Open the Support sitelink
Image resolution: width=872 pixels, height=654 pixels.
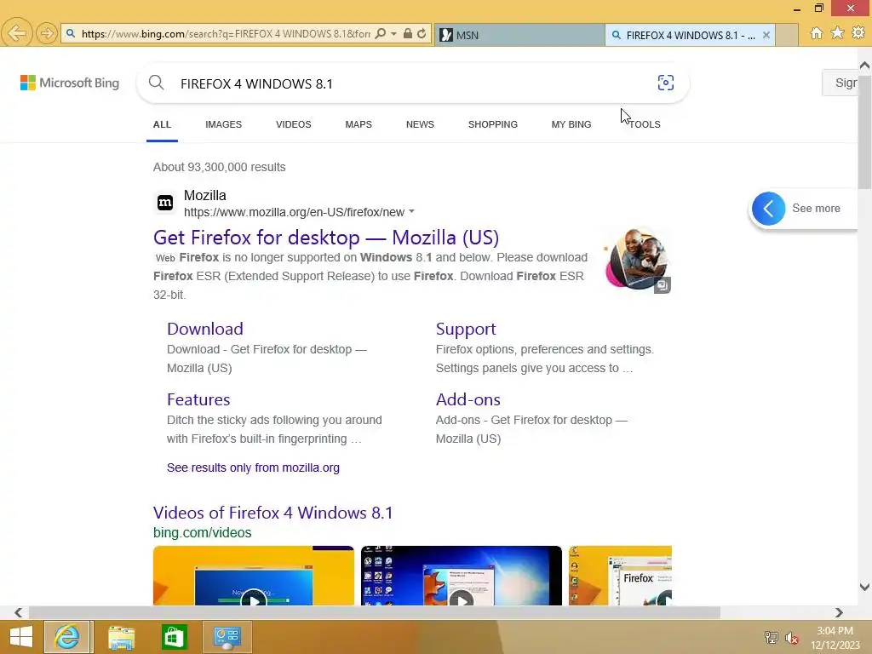point(466,329)
